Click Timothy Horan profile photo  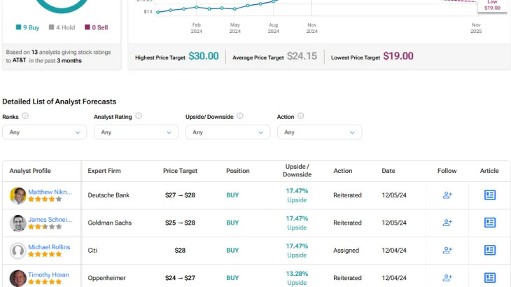18,278
